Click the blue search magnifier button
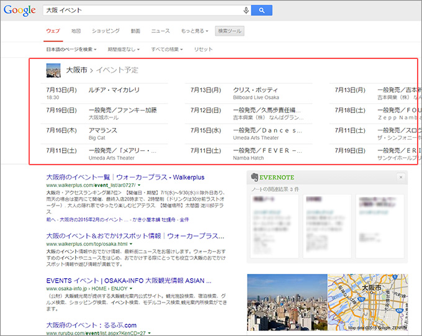The width and height of the screenshot is (422, 336). pyautogui.click(x=262, y=11)
